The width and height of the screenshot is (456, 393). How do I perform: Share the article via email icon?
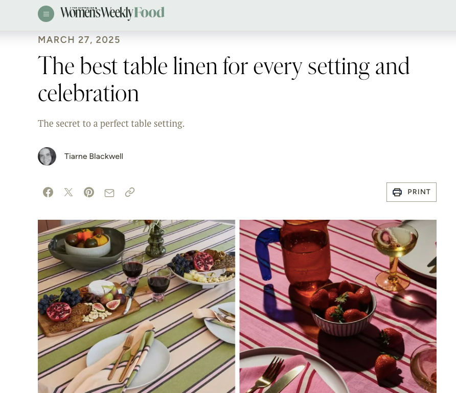coord(109,193)
